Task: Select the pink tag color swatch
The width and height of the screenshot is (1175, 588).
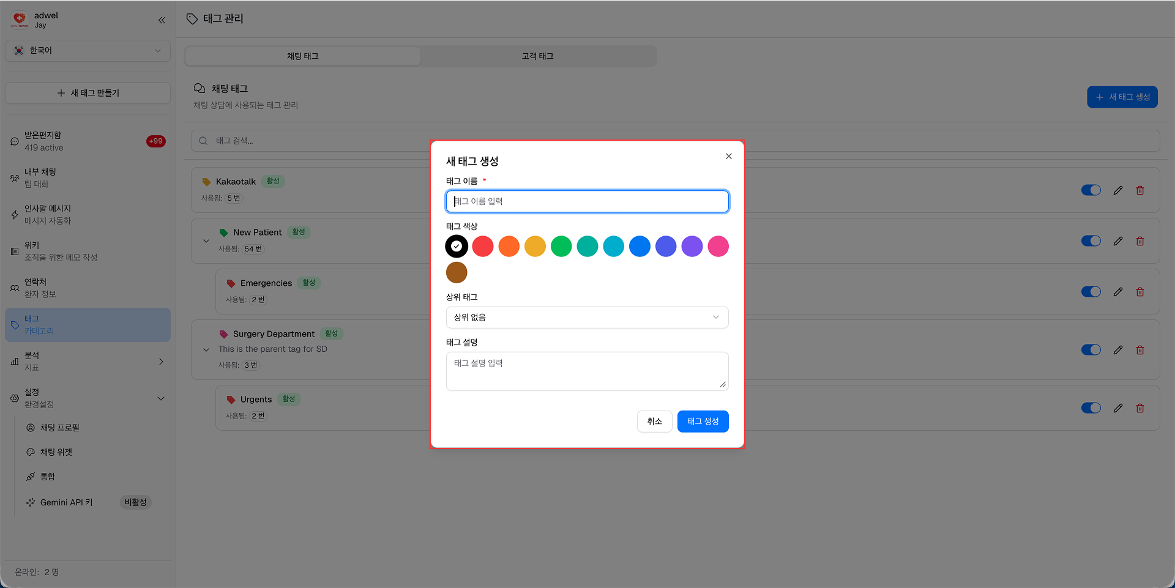Action: click(x=718, y=246)
